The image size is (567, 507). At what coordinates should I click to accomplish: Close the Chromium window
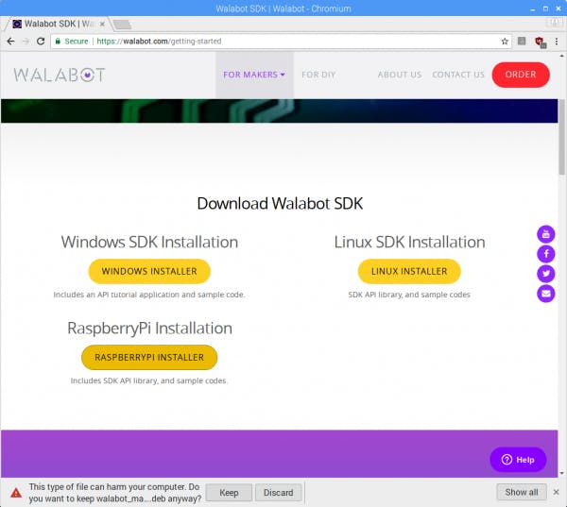pos(558,8)
